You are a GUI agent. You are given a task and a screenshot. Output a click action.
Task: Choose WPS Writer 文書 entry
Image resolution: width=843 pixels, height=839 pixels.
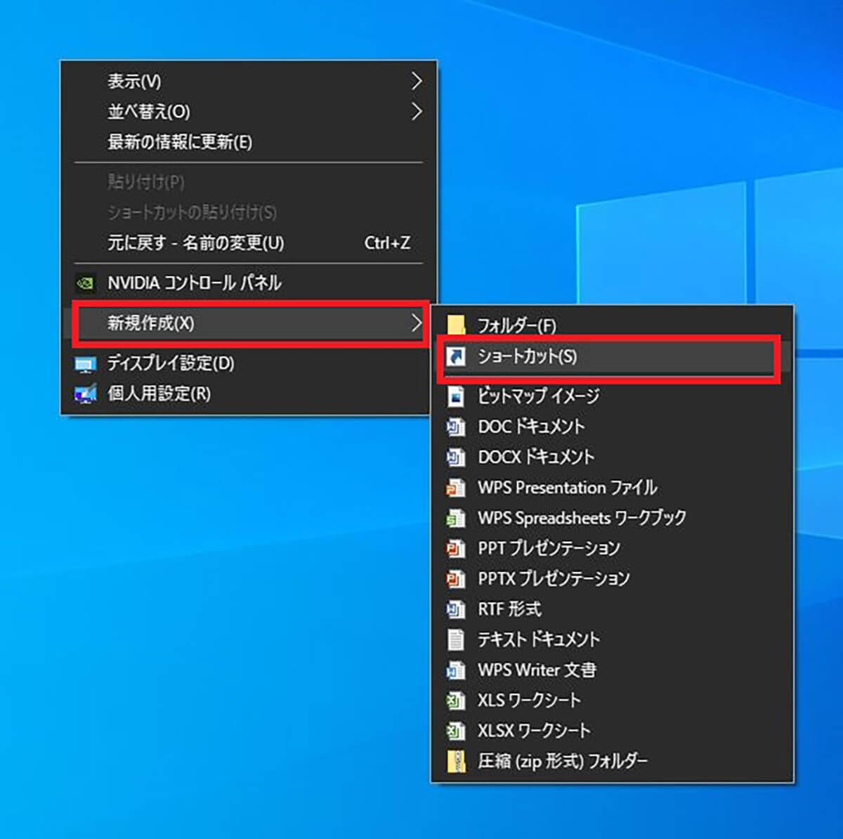pyautogui.click(x=537, y=670)
